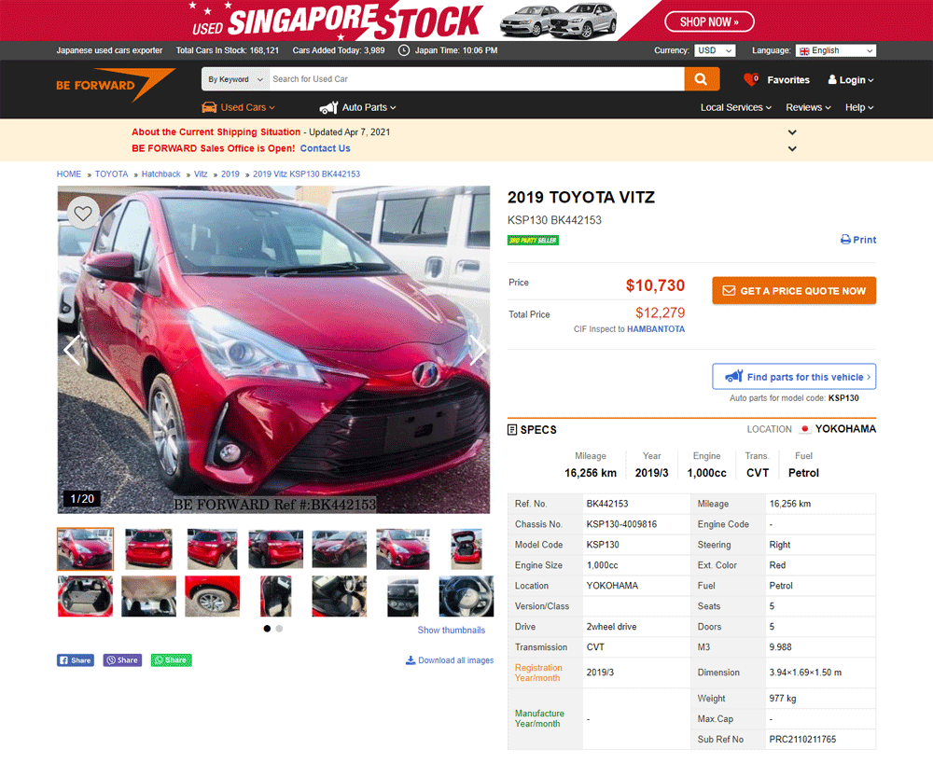Share via Viber purple button
The height and width of the screenshot is (763, 933).
pos(122,660)
